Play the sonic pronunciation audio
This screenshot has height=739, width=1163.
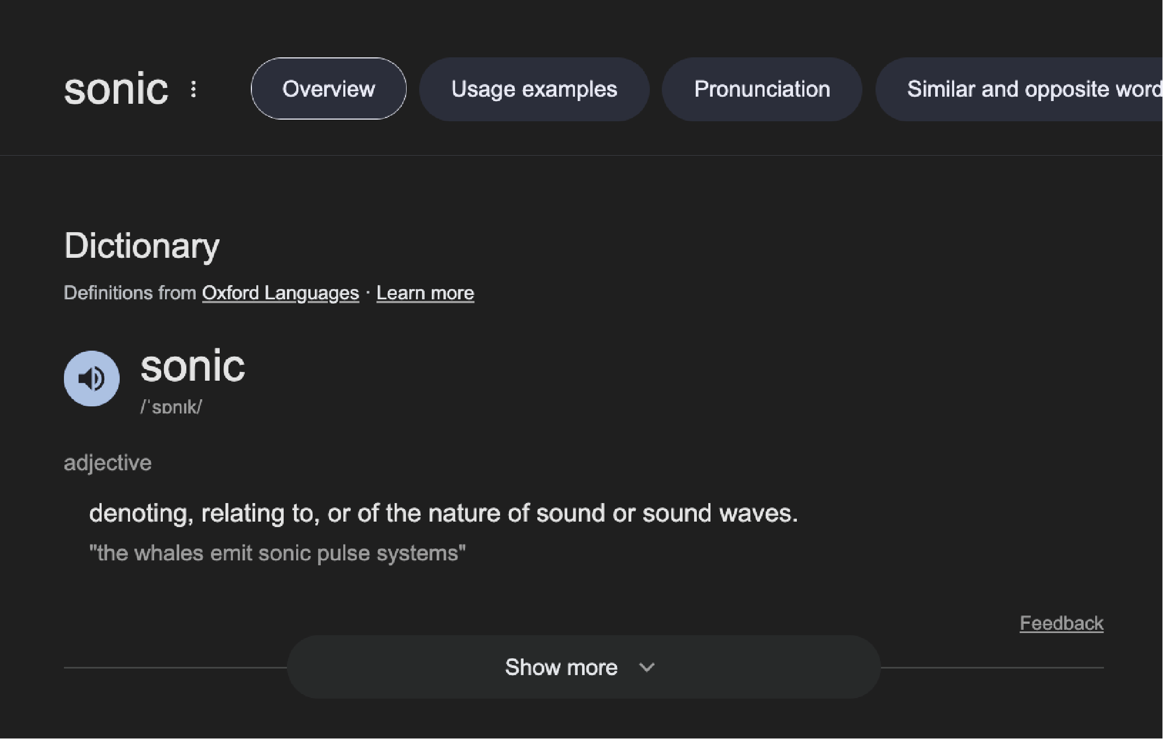click(x=92, y=379)
